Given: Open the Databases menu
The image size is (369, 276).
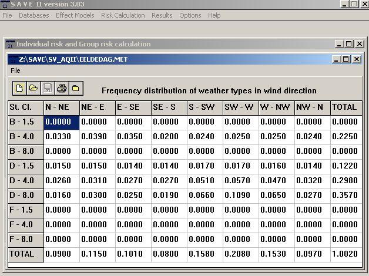Looking at the screenshot, I should click(34, 15).
